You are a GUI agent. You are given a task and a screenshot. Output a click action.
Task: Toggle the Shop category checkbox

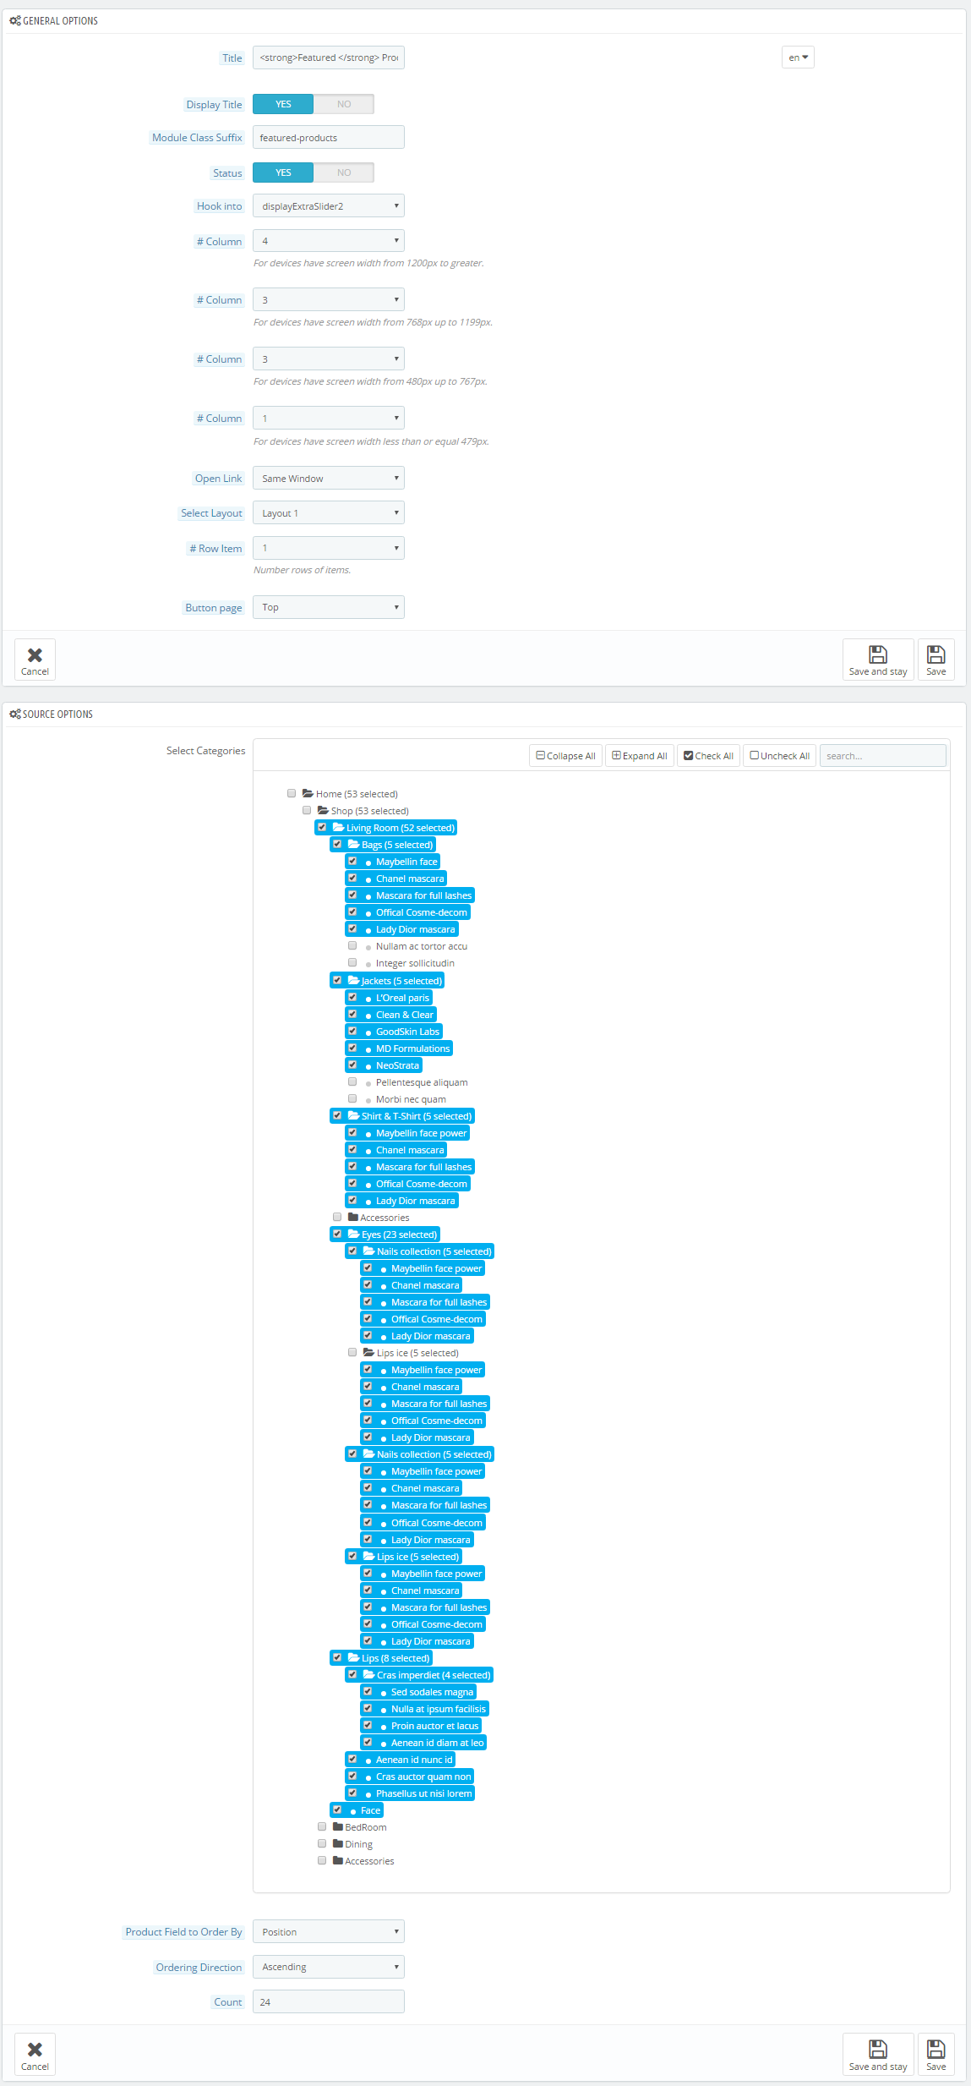point(307,810)
